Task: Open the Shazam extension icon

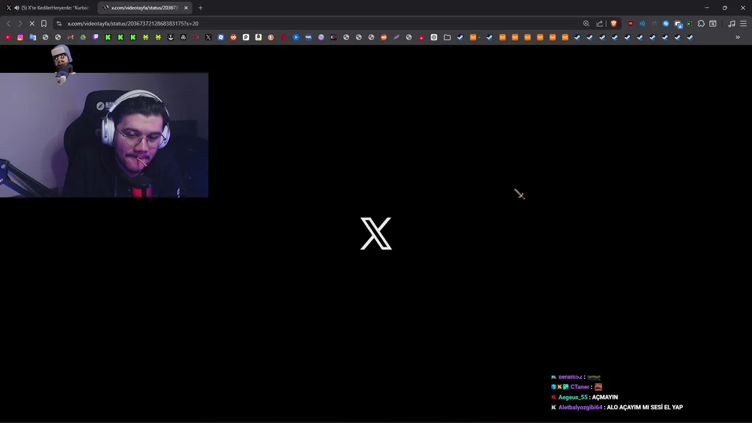Action: [666, 23]
